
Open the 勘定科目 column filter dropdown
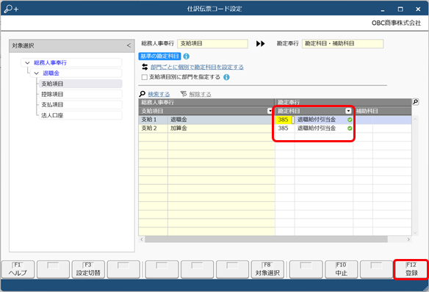tap(348, 111)
